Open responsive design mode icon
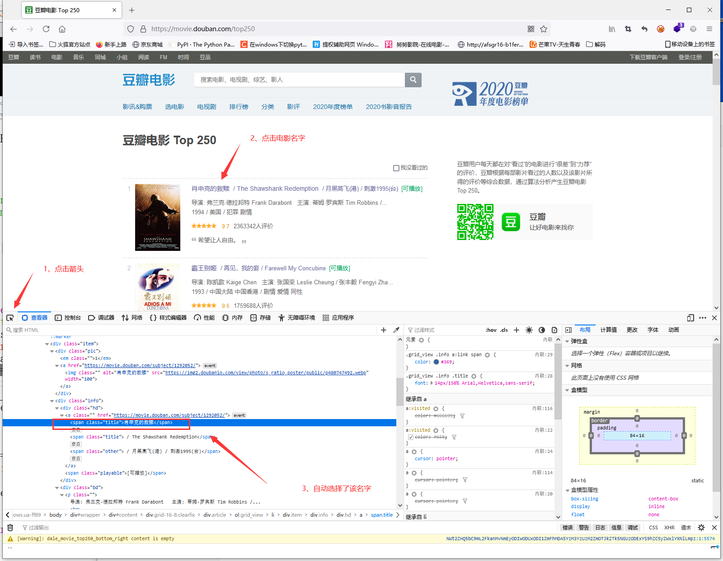 [690, 318]
